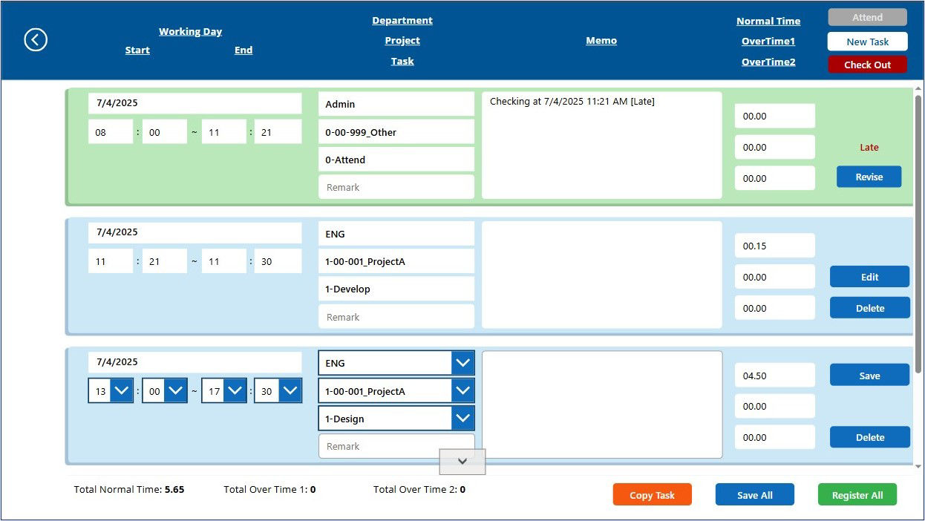This screenshot has width=925, height=521.
Task: Click the 0-00-999_Other project field
Action: pos(396,132)
